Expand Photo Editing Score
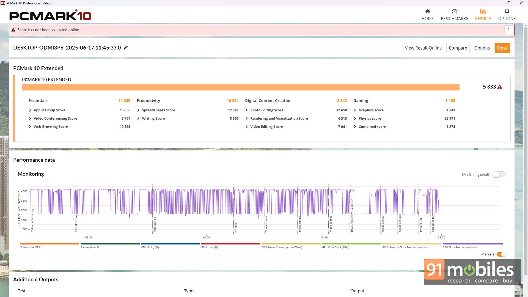The image size is (528, 297). (247, 110)
